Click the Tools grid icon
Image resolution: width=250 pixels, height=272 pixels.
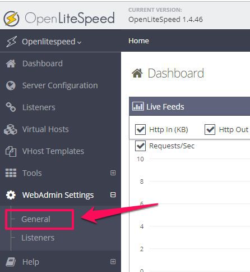tap(11, 173)
